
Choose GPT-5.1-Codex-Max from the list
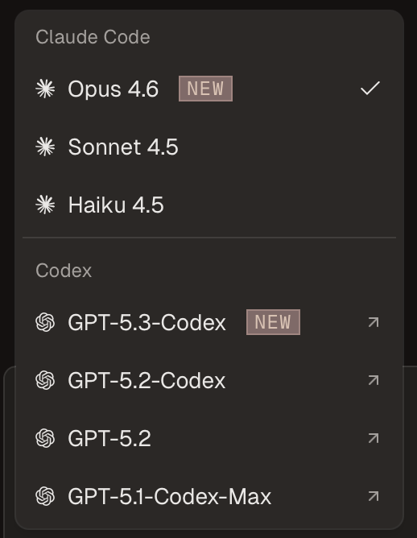[x=209, y=496]
